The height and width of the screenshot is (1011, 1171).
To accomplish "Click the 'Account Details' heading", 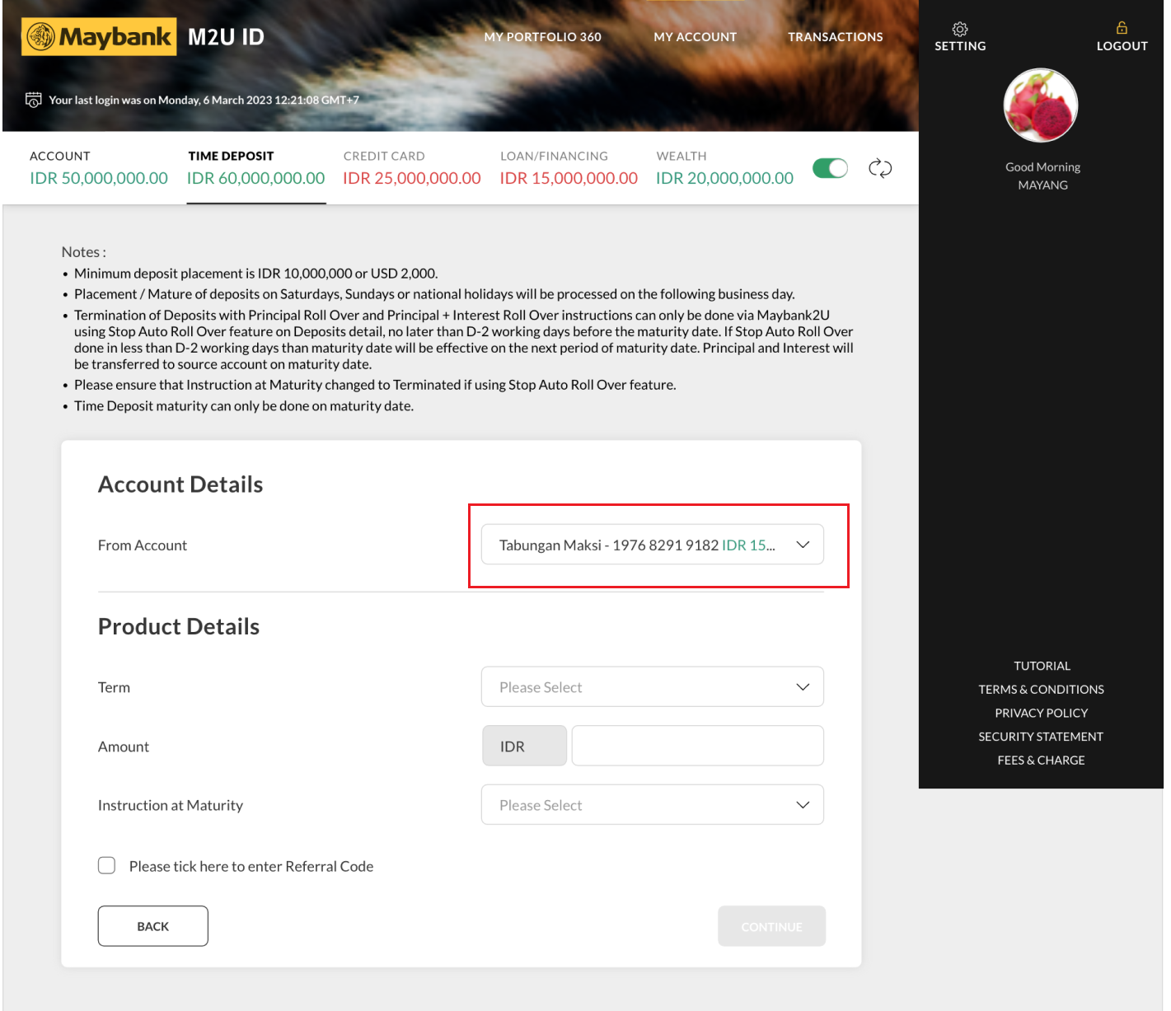I will [180, 484].
